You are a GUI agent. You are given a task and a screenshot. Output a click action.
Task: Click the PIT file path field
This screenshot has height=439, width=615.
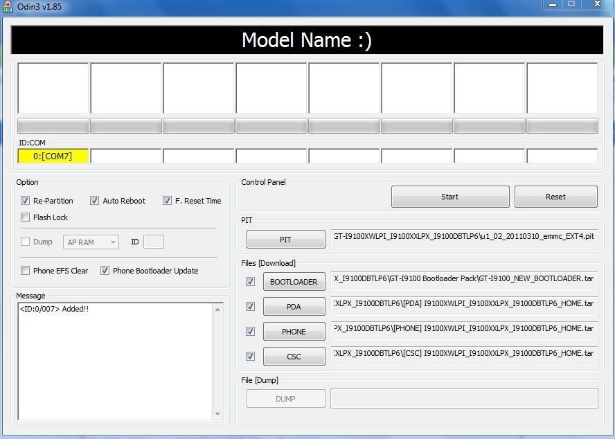coord(465,239)
